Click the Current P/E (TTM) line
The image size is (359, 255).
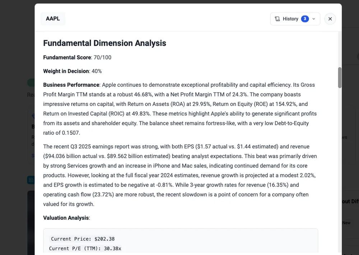pos(85,249)
